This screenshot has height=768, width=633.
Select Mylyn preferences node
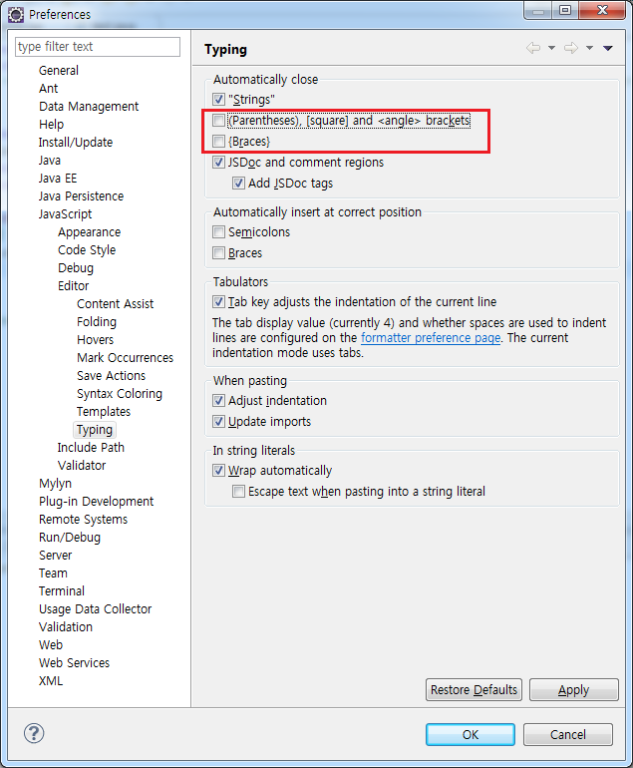point(55,484)
